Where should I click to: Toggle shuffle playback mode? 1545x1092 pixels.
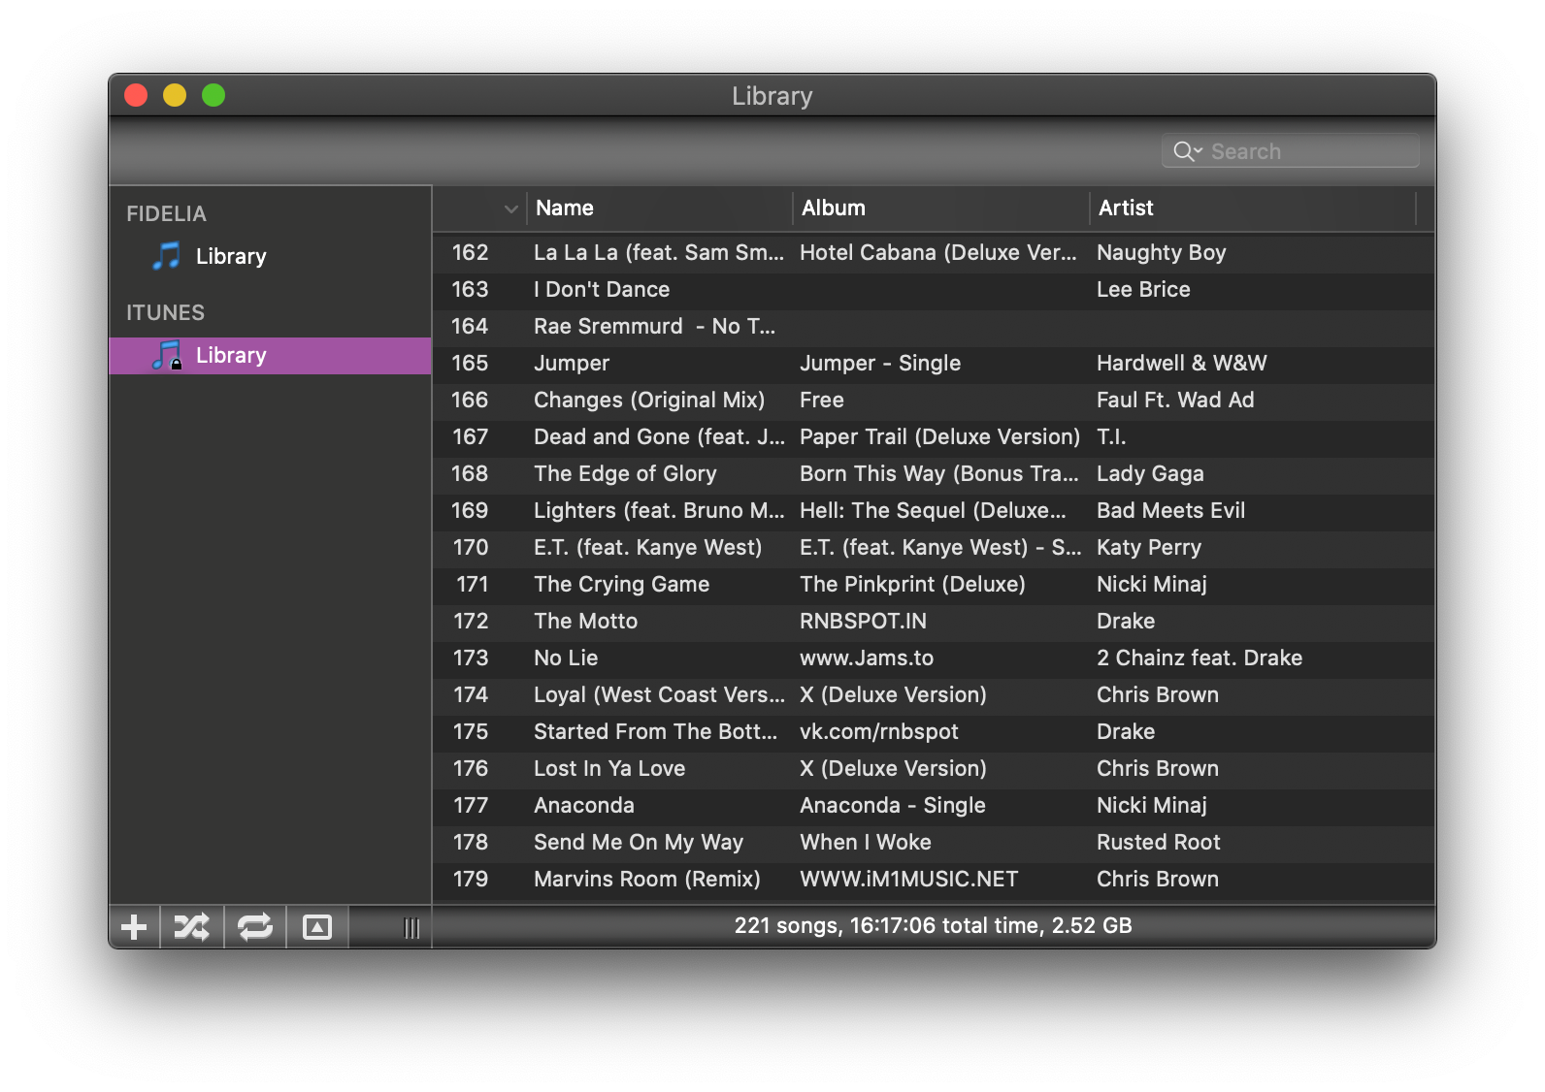(x=192, y=927)
